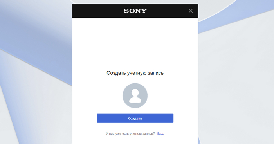The height and width of the screenshot is (144, 274).
Task: Click the black Sony header bar
Action: 135,11
